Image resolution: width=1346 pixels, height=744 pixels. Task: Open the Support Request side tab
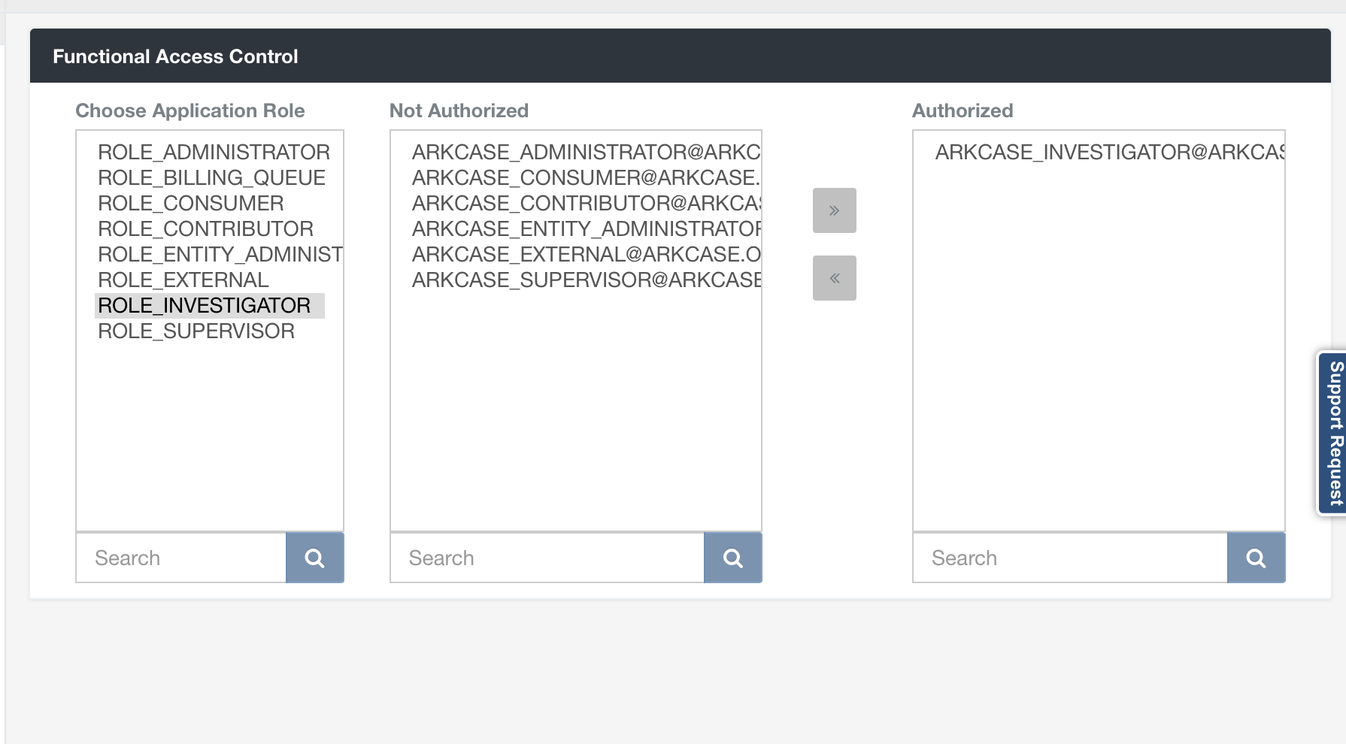[x=1332, y=434]
